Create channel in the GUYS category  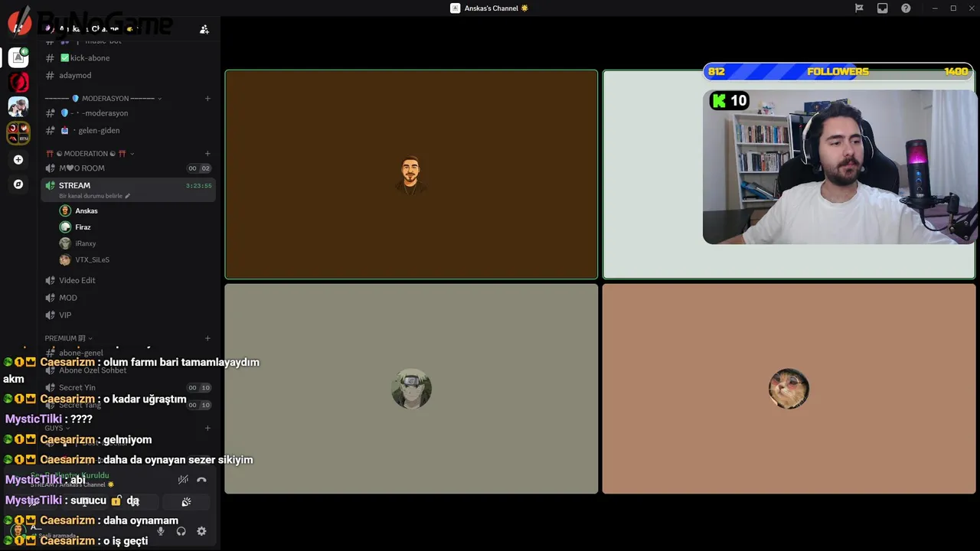click(207, 429)
